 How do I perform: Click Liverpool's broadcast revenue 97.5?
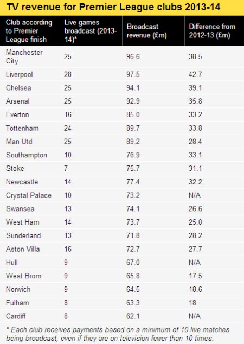[x=133, y=74]
